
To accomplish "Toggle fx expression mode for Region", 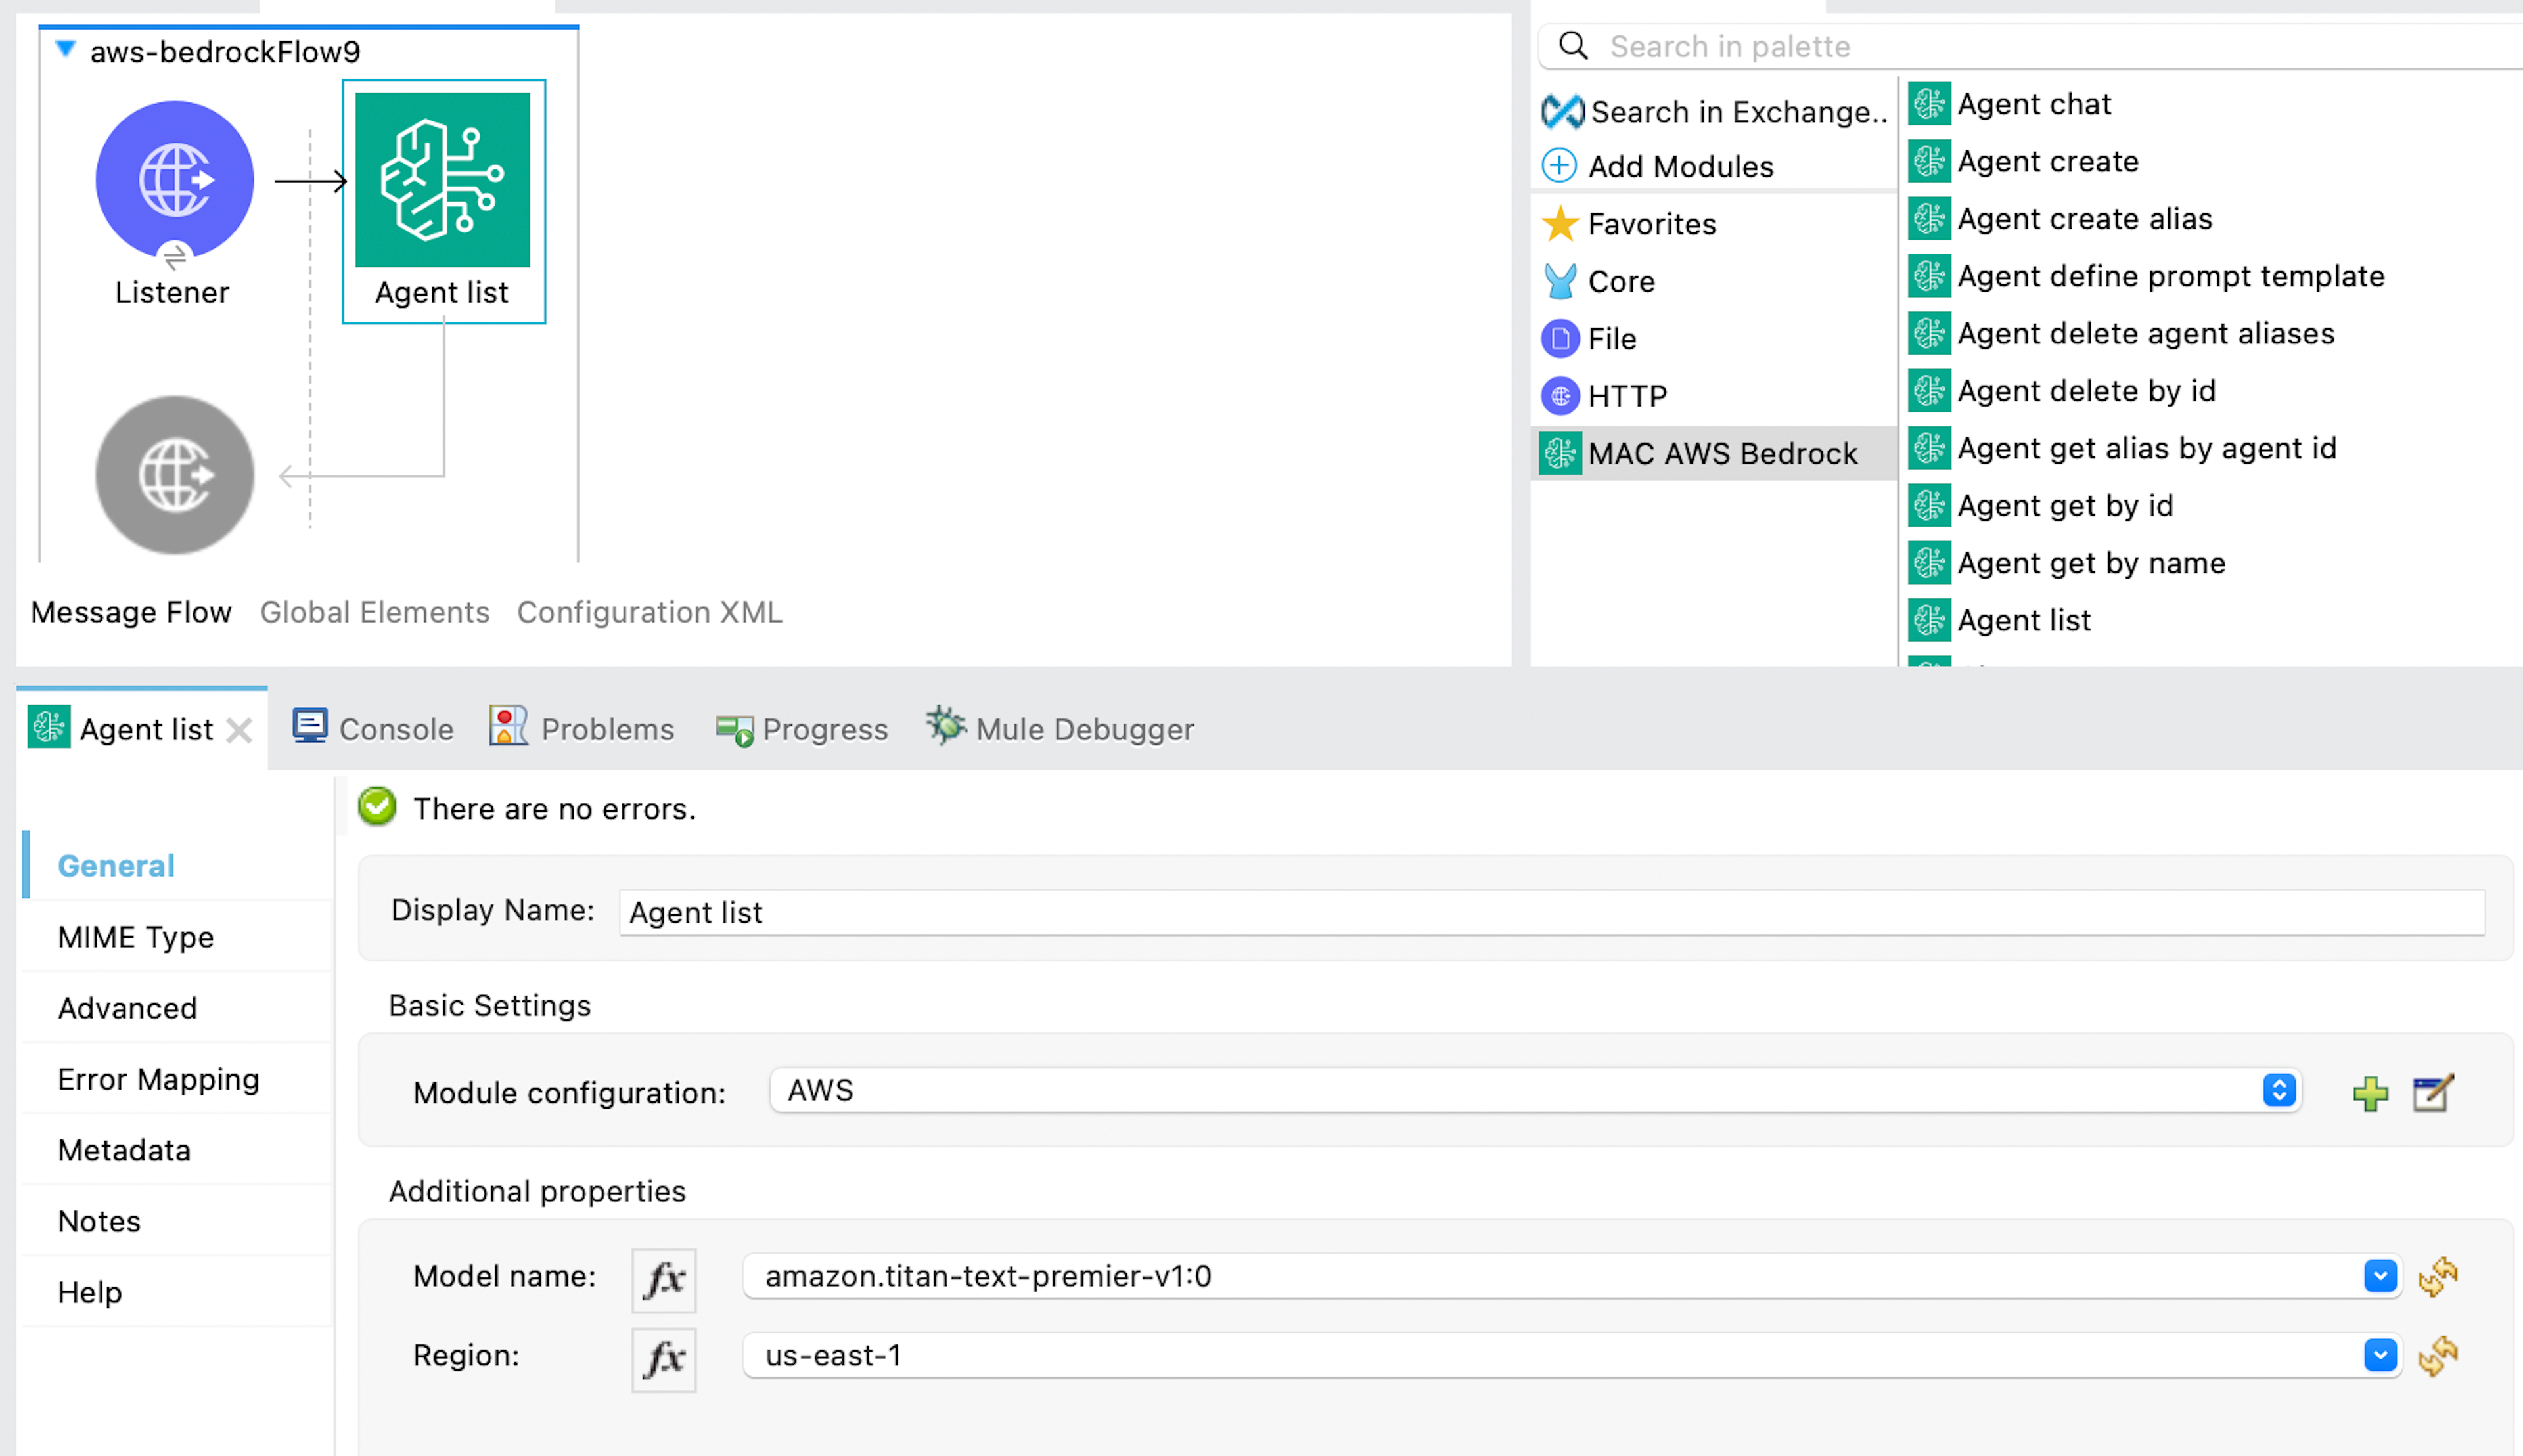I will tap(663, 1359).
